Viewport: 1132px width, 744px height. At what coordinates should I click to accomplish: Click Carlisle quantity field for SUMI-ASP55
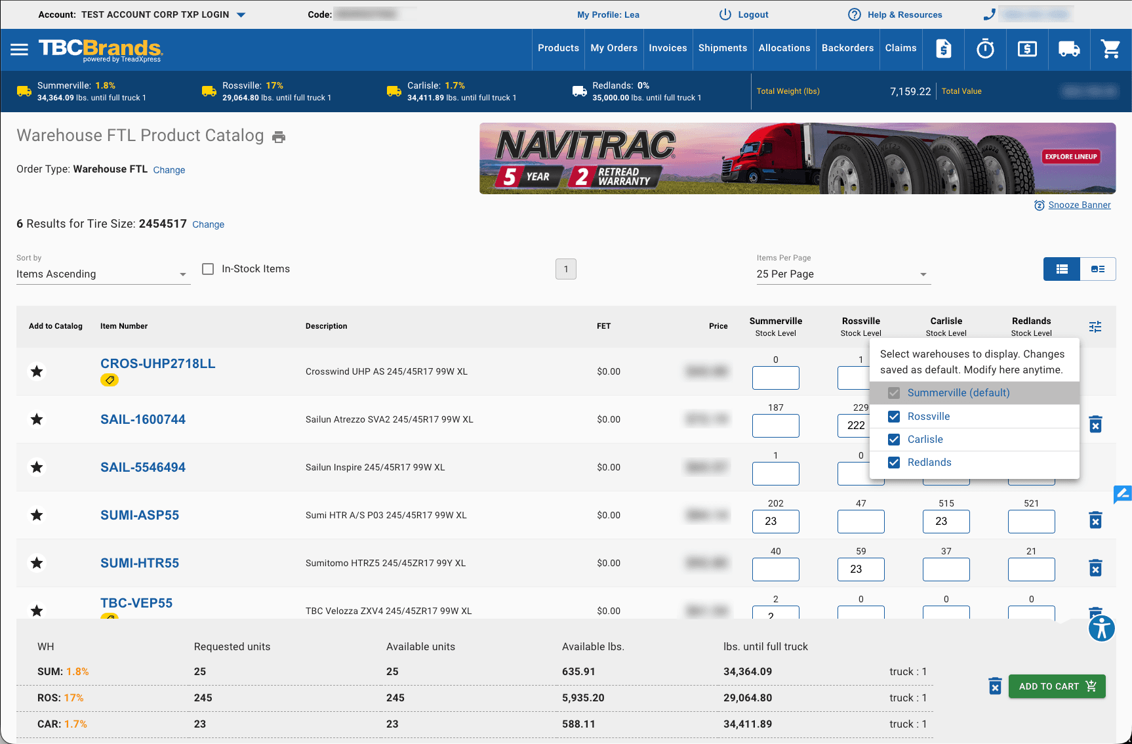point(946,522)
